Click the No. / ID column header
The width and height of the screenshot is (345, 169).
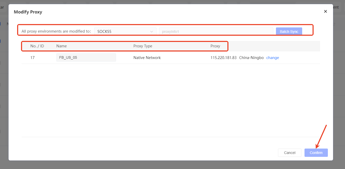(37, 46)
